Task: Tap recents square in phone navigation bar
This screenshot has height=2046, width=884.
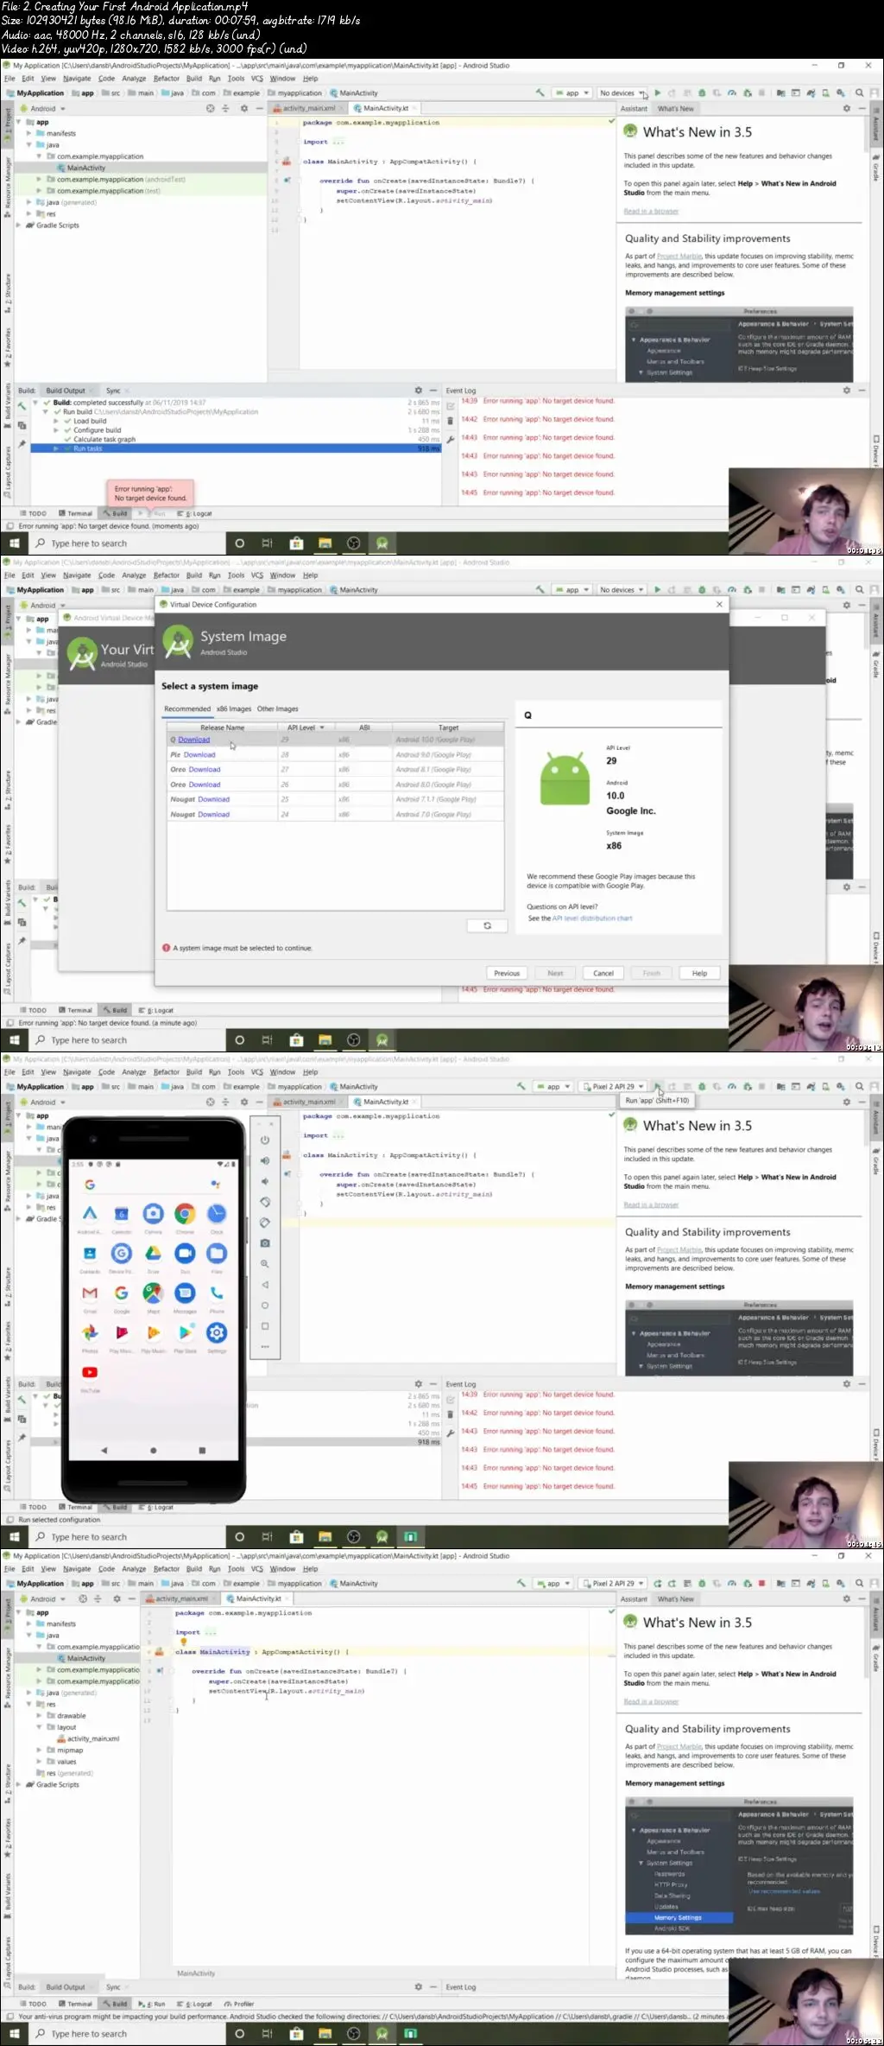Action: click(x=202, y=1451)
